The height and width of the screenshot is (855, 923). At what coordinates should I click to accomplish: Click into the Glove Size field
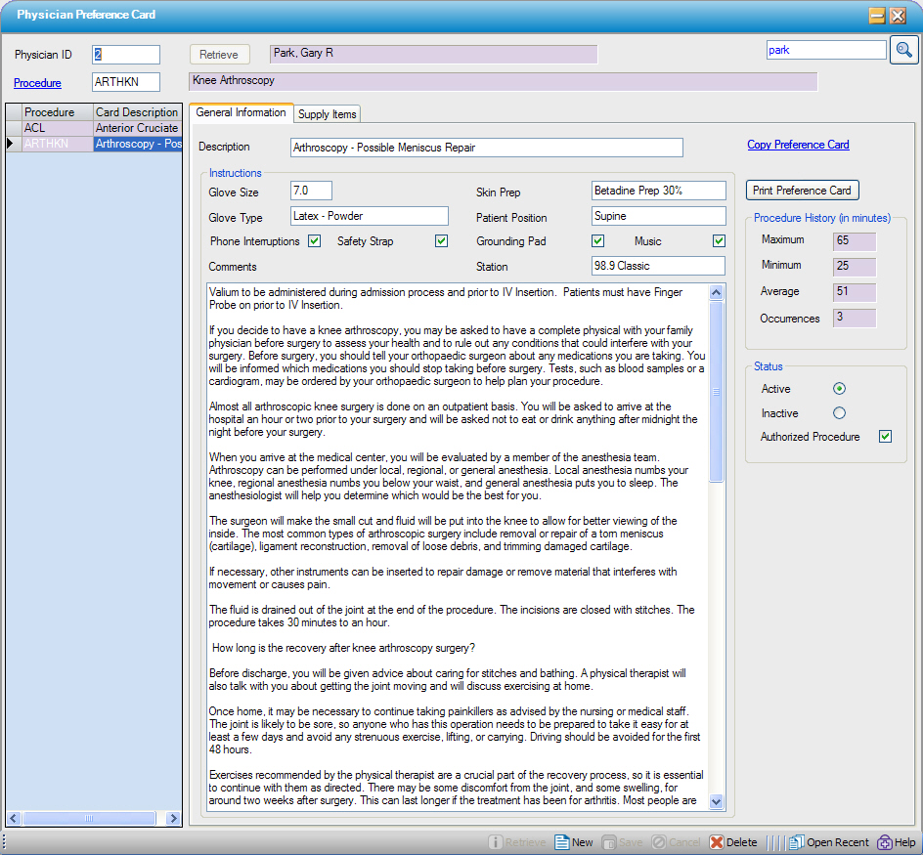click(x=311, y=191)
